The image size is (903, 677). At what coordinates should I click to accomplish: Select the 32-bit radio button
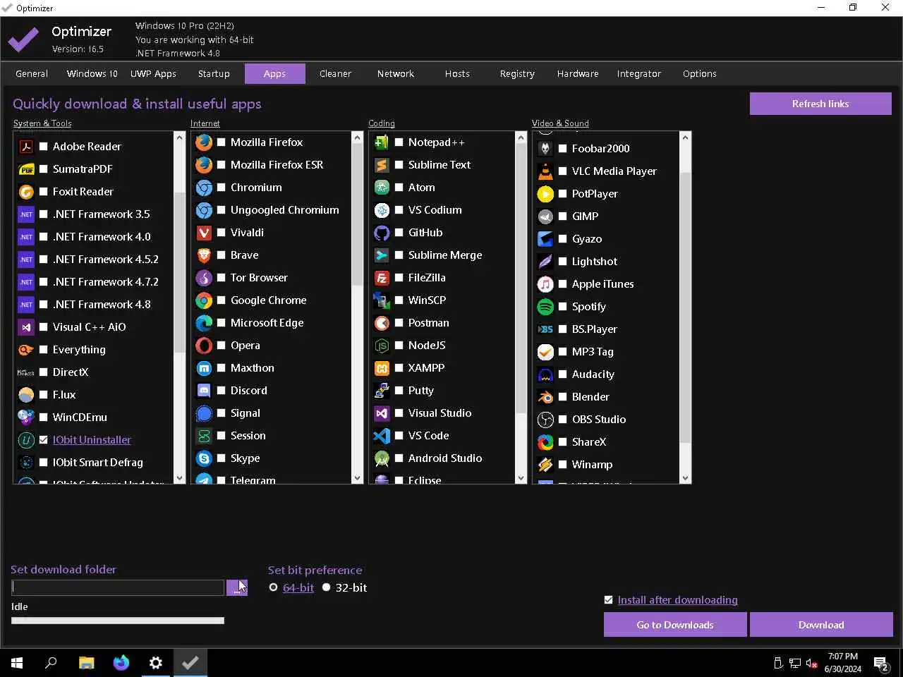click(x=326, y=587)
